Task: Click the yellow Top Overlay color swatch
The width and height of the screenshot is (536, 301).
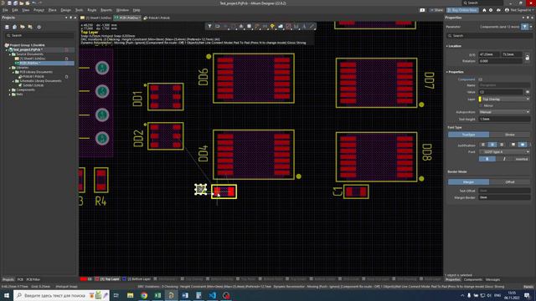Action: click(480, 99)
